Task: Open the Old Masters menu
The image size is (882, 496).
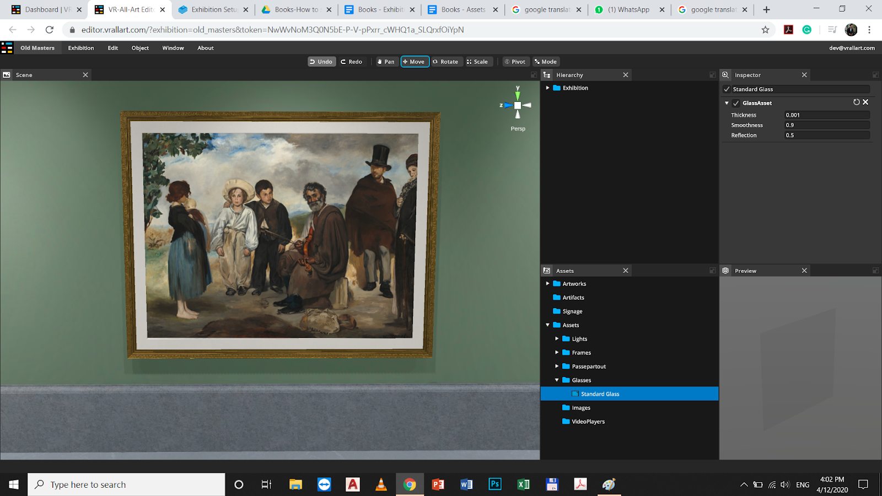Action: tap(37, 48)
